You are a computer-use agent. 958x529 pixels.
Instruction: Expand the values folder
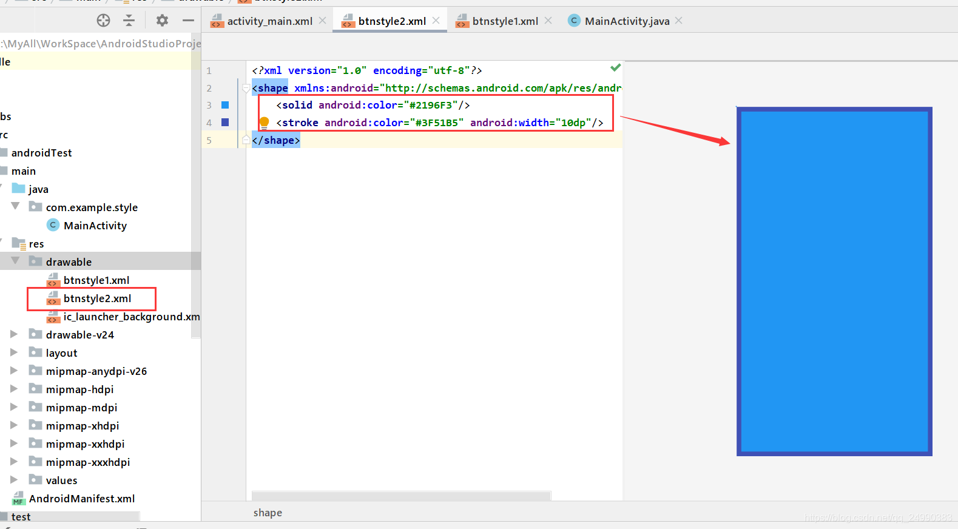pyautogui.click(x=14, y=480)
